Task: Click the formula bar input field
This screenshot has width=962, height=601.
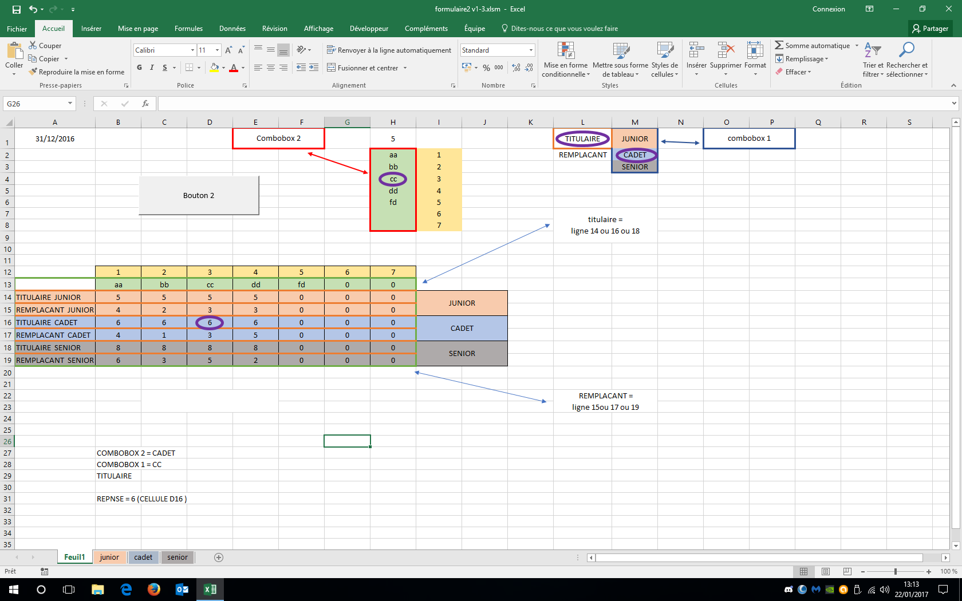Action: click(553, 104)
